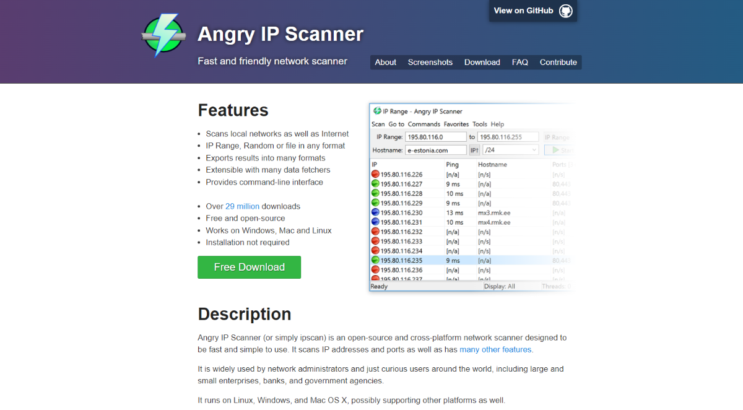Follow the 29 million downloads link
This screenshot has width=743, height=410.
(x=243, y=206)
